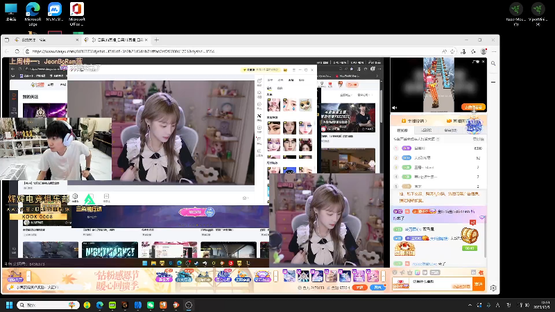555x312 pixels.
Task: Open Edge settings and more menu
Action: 494,51
